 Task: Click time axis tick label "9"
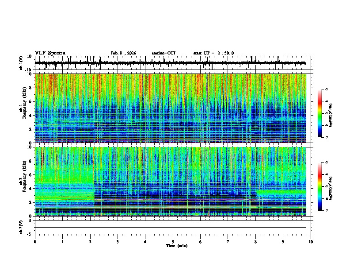pos(283,242)
